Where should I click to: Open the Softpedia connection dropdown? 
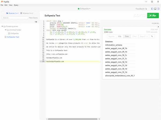[x=84, y=9]
